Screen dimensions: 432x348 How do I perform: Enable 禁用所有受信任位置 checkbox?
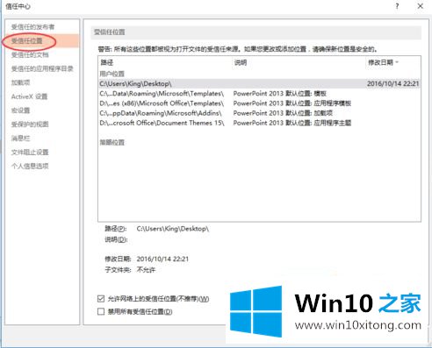101,311
